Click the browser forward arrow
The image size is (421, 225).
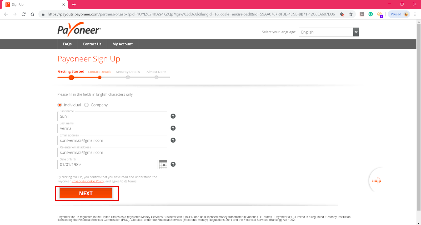15,14
